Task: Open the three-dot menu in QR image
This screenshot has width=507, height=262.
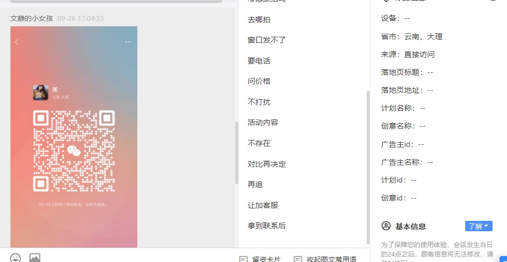Action: [x=128, y=42]
